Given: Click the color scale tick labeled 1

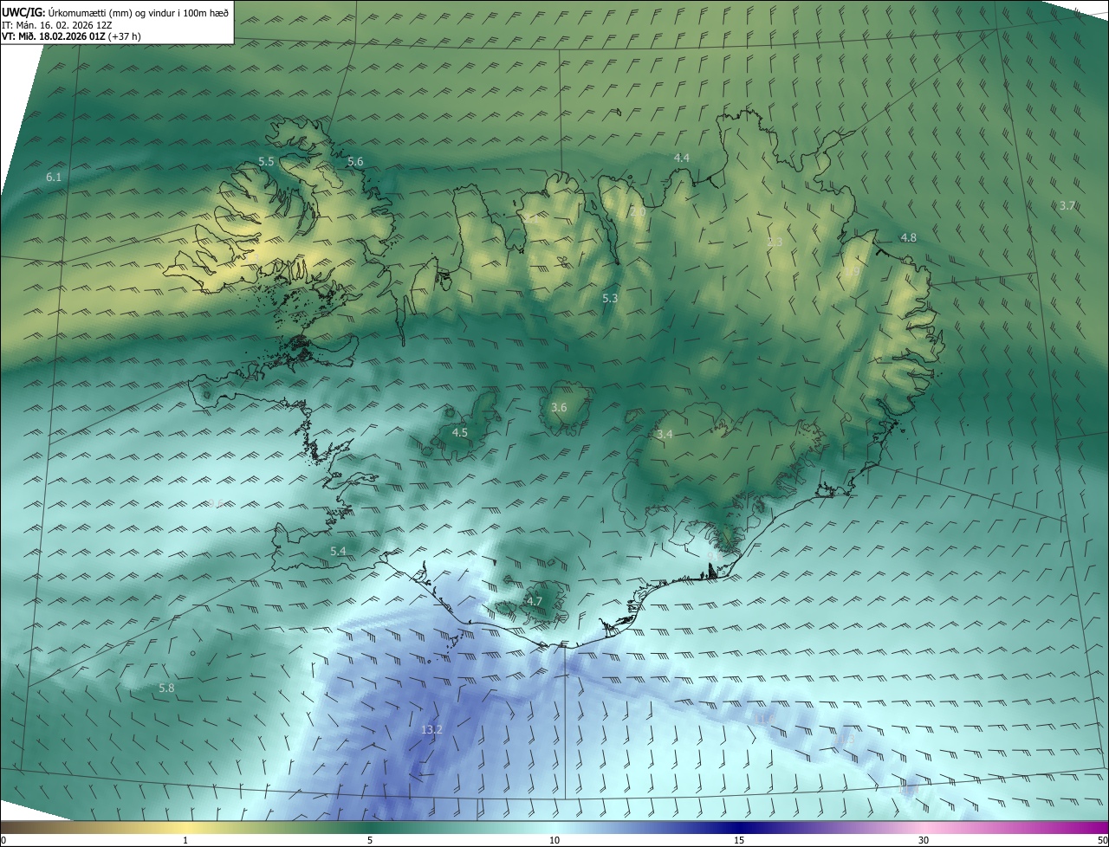Looking at the screenshot, I should tap(185, 840).
